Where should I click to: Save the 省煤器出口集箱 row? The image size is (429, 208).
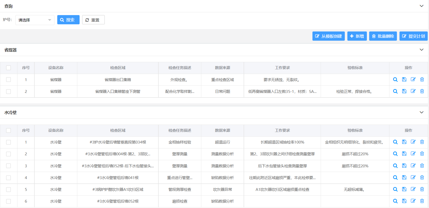click(404, 80)
